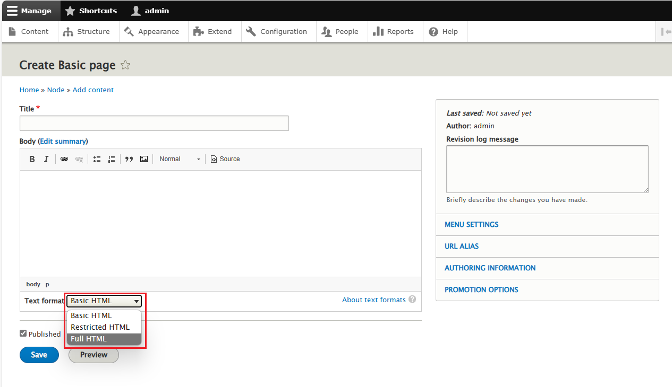
Task: Open the Normal paragraph format dropdown
Action: click(x=180, y=159)
